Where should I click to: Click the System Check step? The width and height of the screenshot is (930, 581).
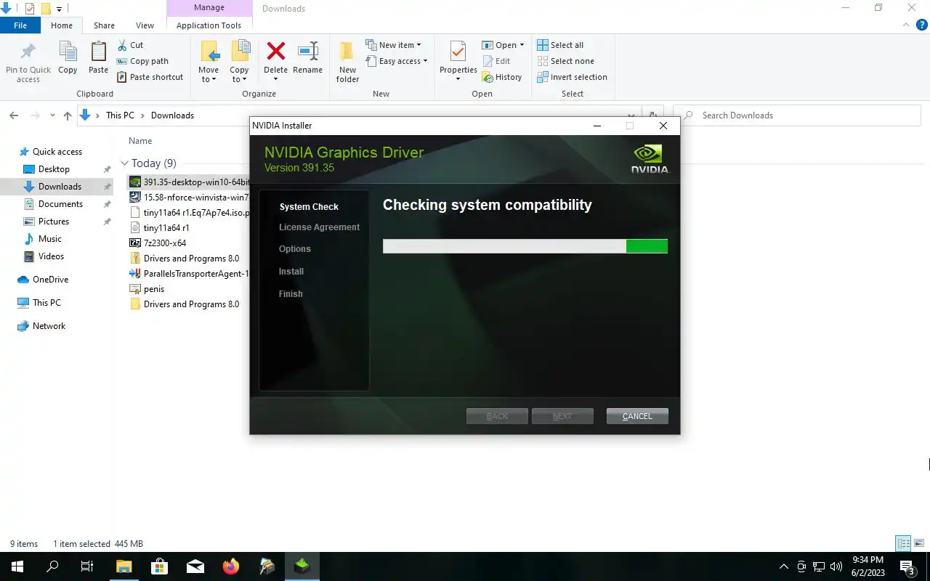pyautogui.click(x=309, y=207)
